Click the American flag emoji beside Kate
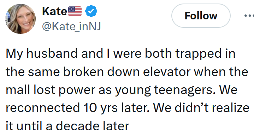 click(75, 11)
